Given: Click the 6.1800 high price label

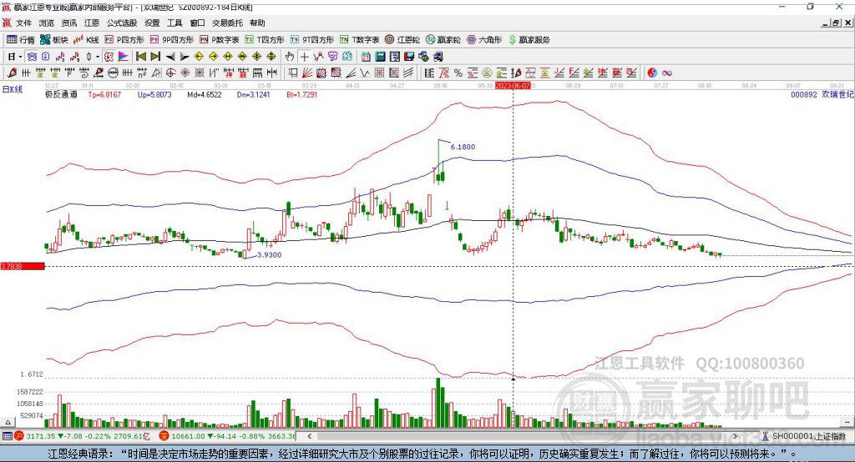Looking at the screenshot, I should click(x=463, y=147).
